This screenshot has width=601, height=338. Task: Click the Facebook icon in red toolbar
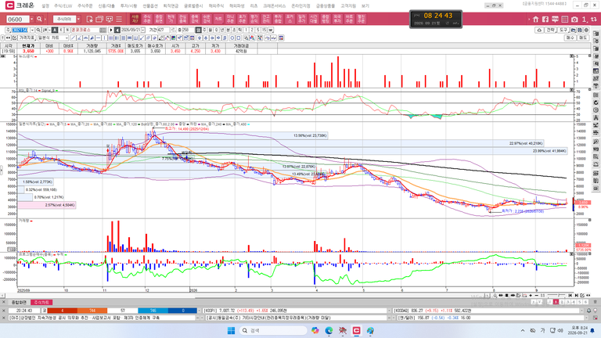pyautogui.click(x=545, y=19)
